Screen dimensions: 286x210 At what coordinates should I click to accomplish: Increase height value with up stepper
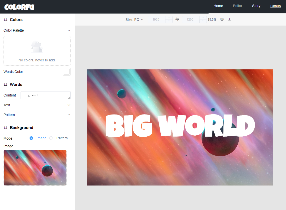[x=203, y=18]
